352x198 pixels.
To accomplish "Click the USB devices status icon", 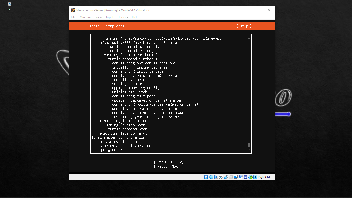I will pyautogui.click(x=226, y=177).
